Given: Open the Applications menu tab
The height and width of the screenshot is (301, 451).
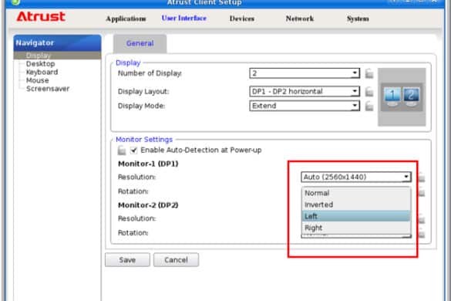Looking at the screenshot, I should [x=126, y=19].
